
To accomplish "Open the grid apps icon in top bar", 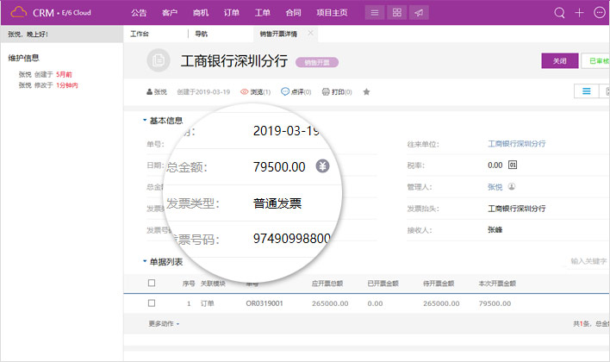I will 396,13.
